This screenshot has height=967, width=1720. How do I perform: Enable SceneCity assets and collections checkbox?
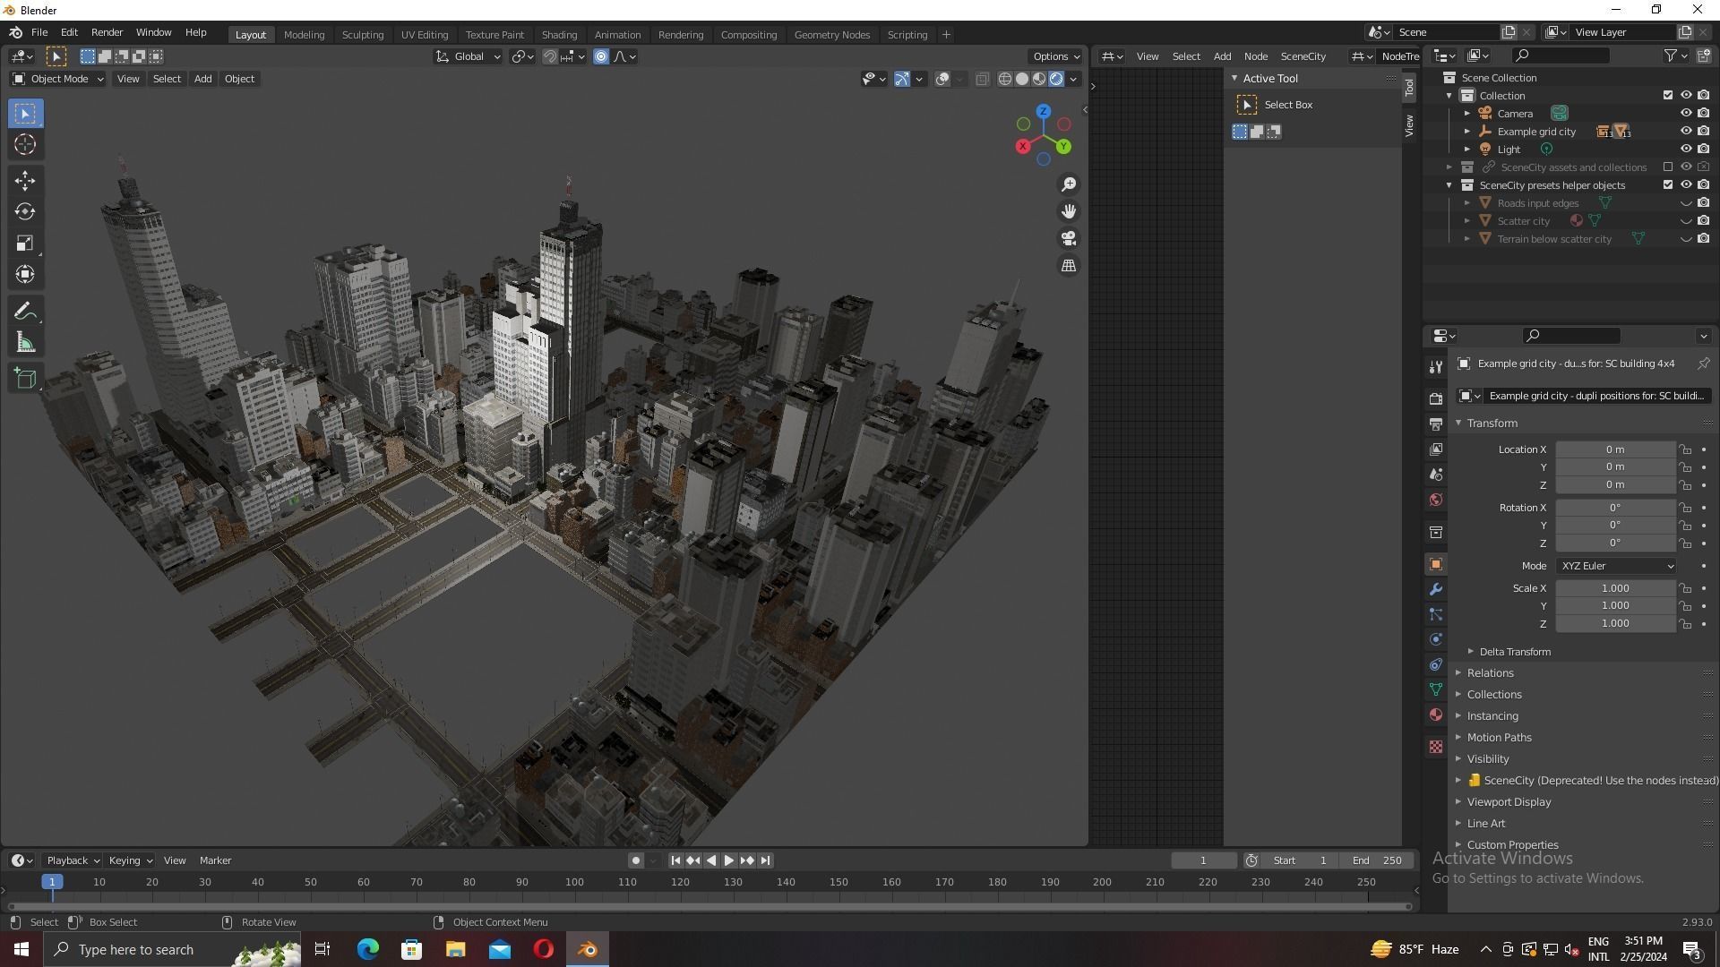click(1667, 167)
